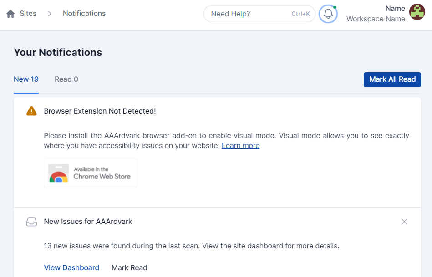Click the New Issues for AAArdvark title
Viewport: 432px width, 277px height.
[88, 222]
